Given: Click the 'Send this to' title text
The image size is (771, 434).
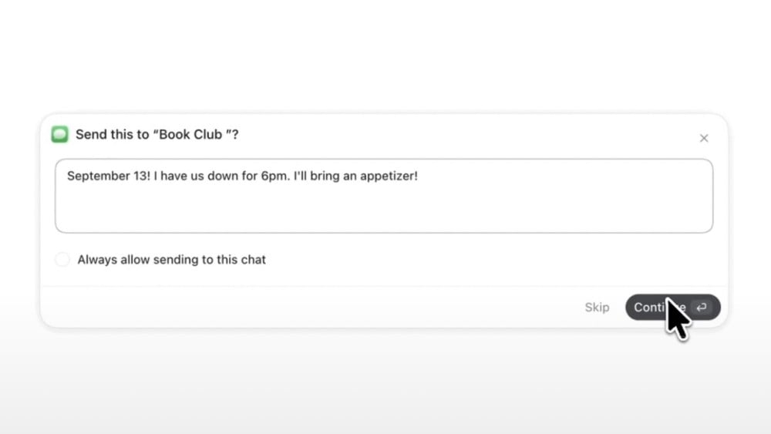Looking at the screenshot, I should coord(113,135).
